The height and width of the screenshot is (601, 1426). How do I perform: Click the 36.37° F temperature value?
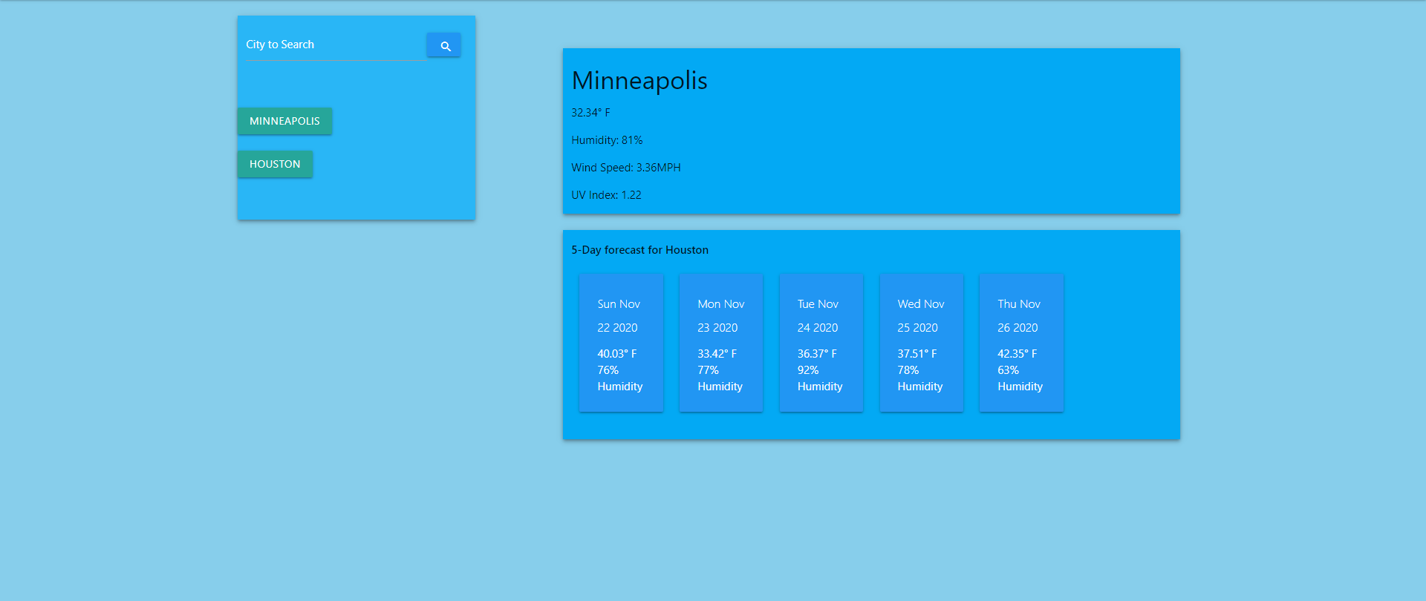(817, 354)
